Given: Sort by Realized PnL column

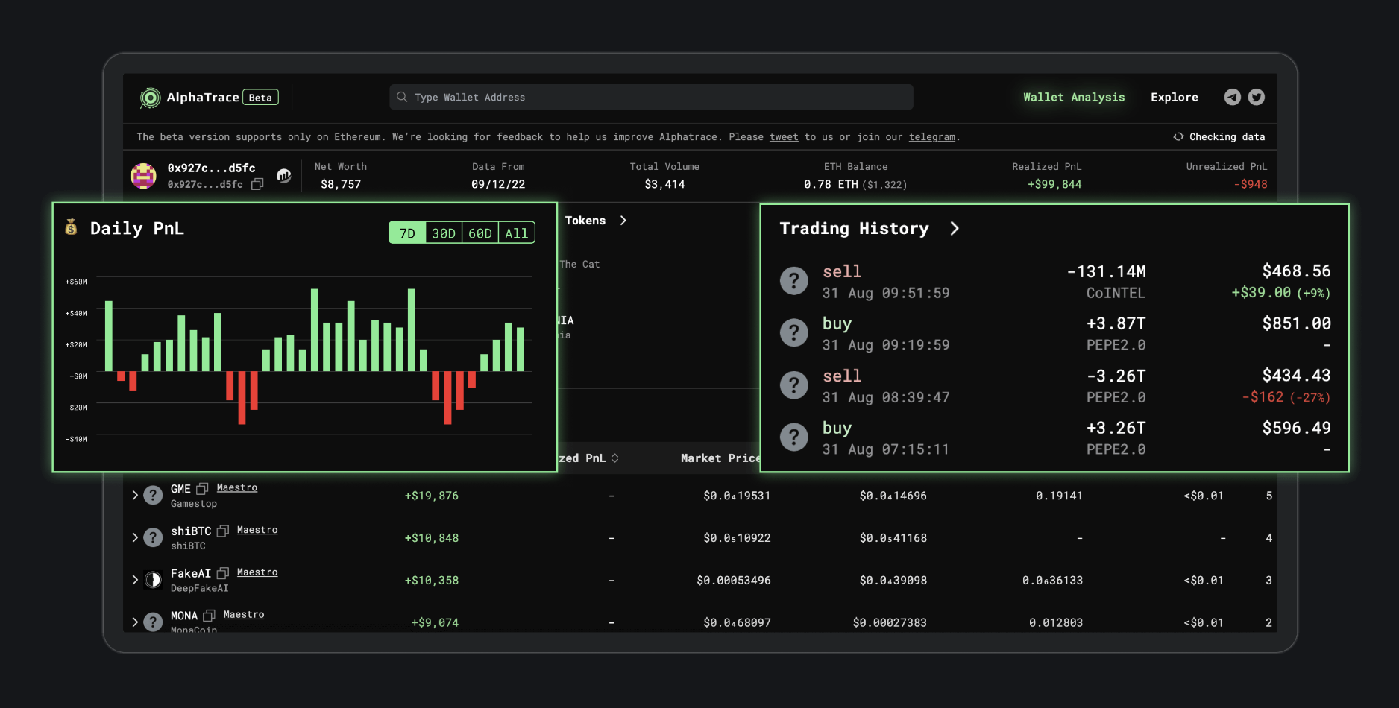Looking at the screenshot, I should coord(614,458).
